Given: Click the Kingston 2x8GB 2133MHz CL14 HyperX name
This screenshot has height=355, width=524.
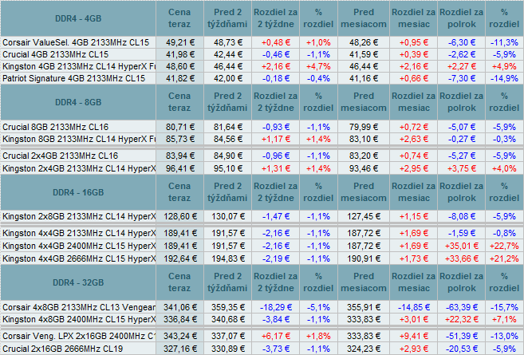Looking at the screenshot, I should pos(79,217).
